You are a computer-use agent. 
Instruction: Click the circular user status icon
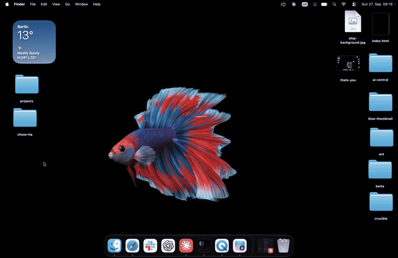[x=315, y=4]
